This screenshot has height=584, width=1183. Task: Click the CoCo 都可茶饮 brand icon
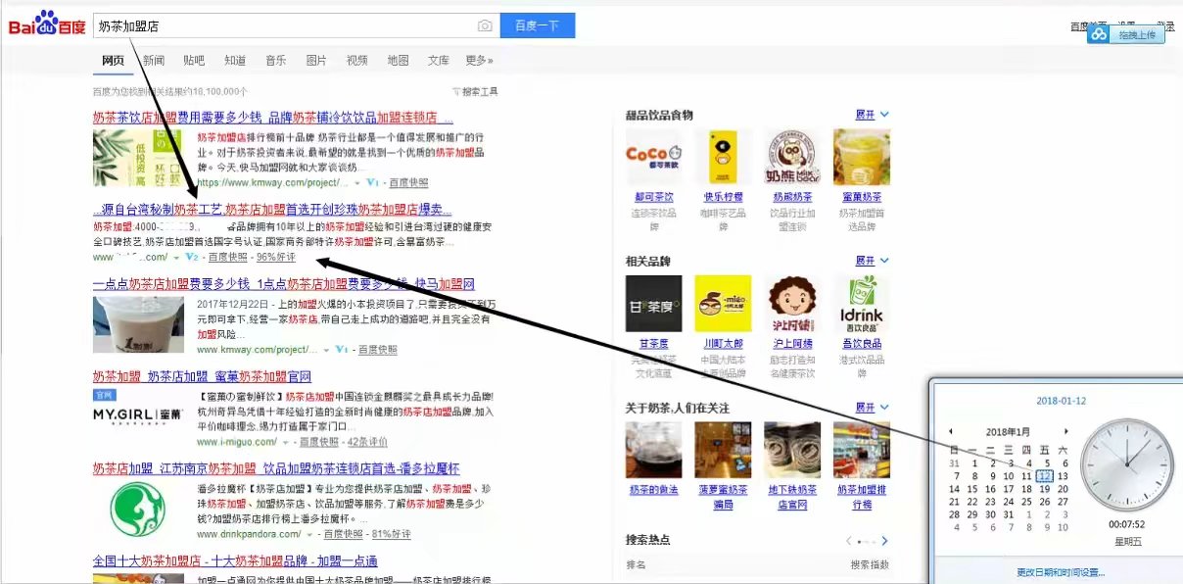[654, 157]
